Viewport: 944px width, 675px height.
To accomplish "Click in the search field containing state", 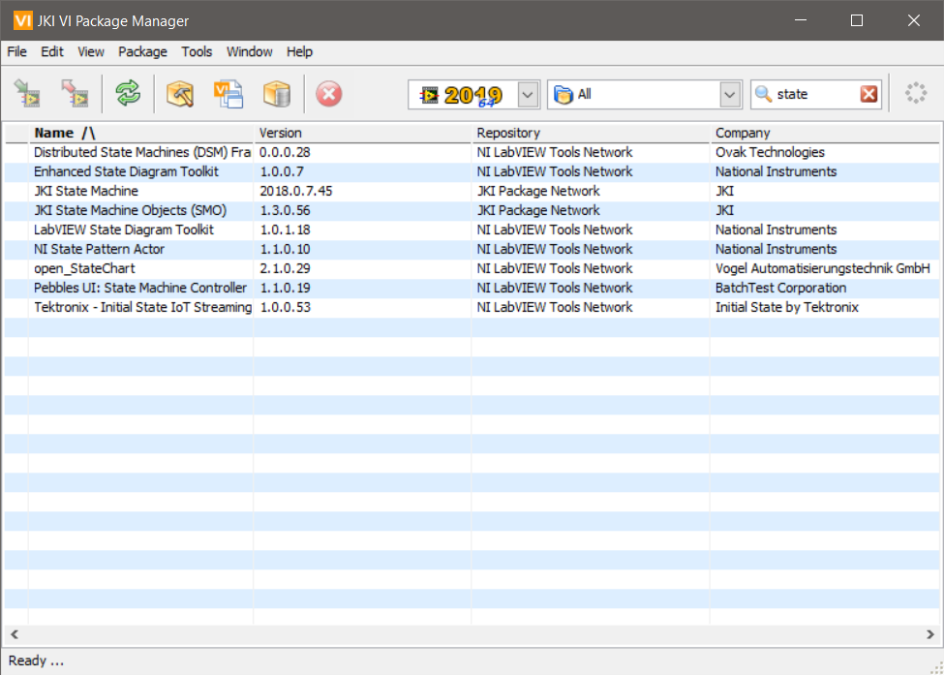I will tap(816, 95).
